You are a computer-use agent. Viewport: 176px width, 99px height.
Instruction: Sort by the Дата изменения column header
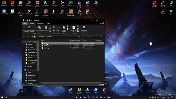pyautogui.click(x=76, y=40)
